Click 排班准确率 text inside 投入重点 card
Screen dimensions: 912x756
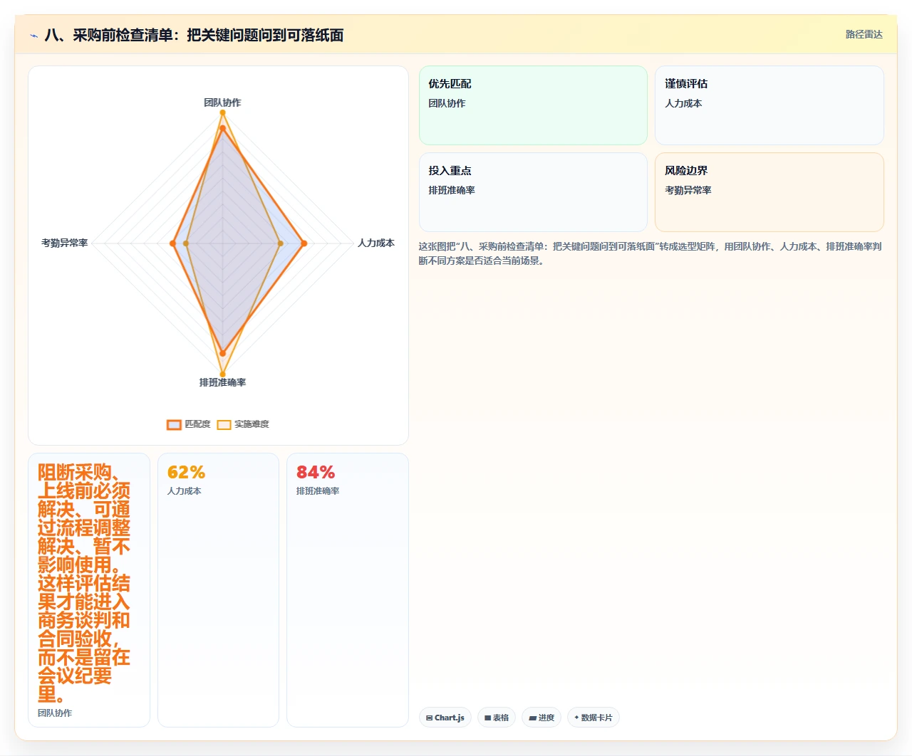point(452,190)
